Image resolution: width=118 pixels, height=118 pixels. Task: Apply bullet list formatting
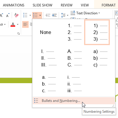[25, 15]
